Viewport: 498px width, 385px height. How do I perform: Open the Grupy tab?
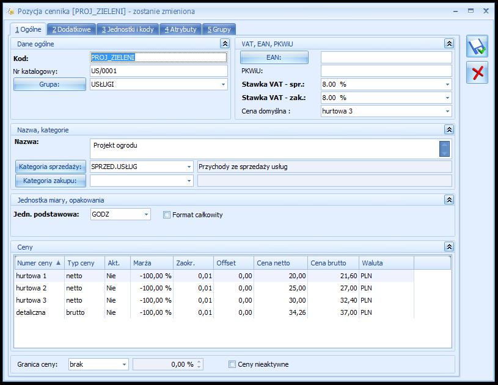coord(219,29)
